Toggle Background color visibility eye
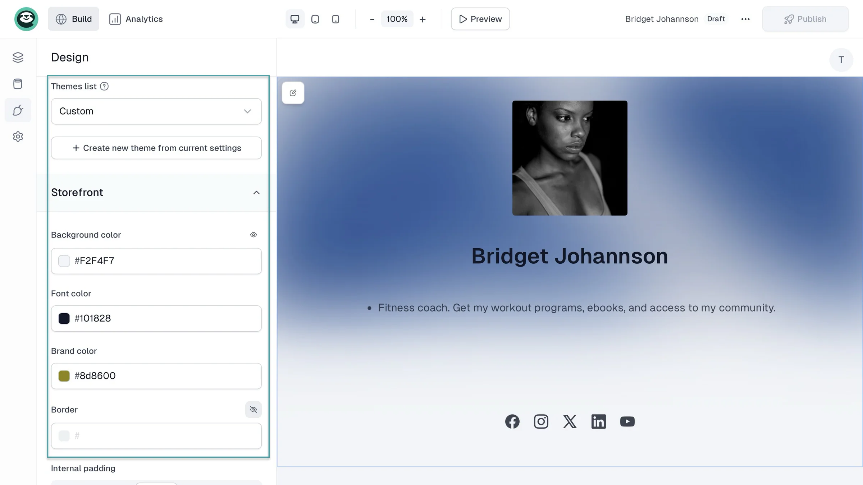The width and height of the screenshot is (863, 485). click(254, 235)
